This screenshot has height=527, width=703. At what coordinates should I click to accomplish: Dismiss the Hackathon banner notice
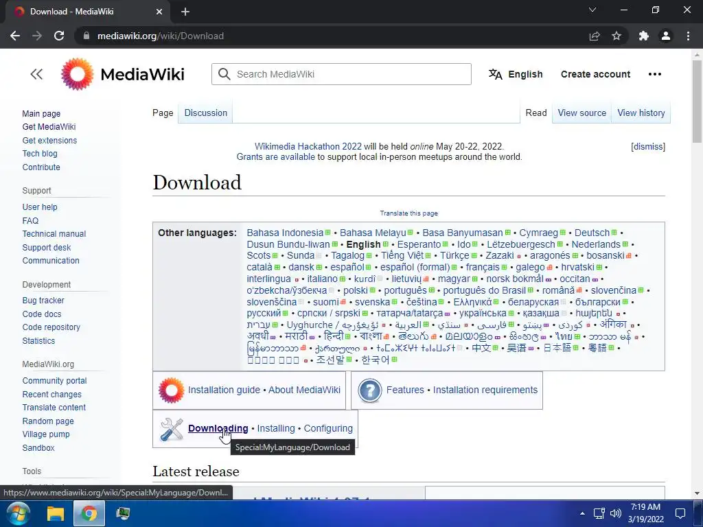[648, 147]
